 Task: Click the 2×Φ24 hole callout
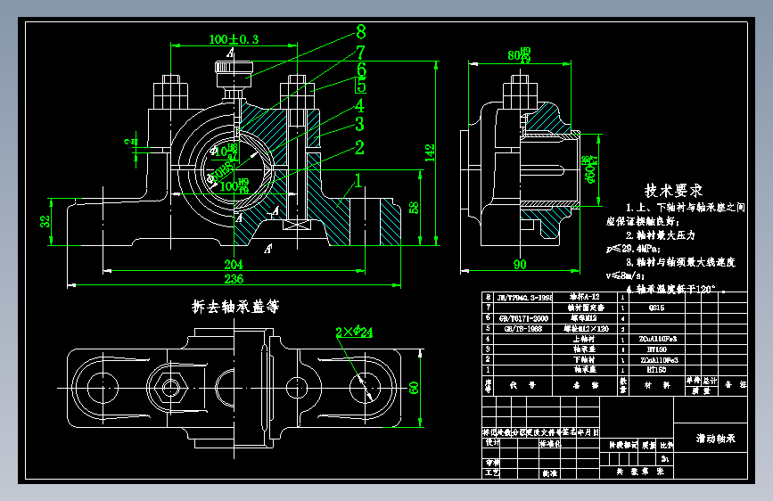click(354, 332)
